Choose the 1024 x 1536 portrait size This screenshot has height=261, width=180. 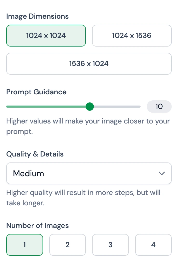pos(132,36)
